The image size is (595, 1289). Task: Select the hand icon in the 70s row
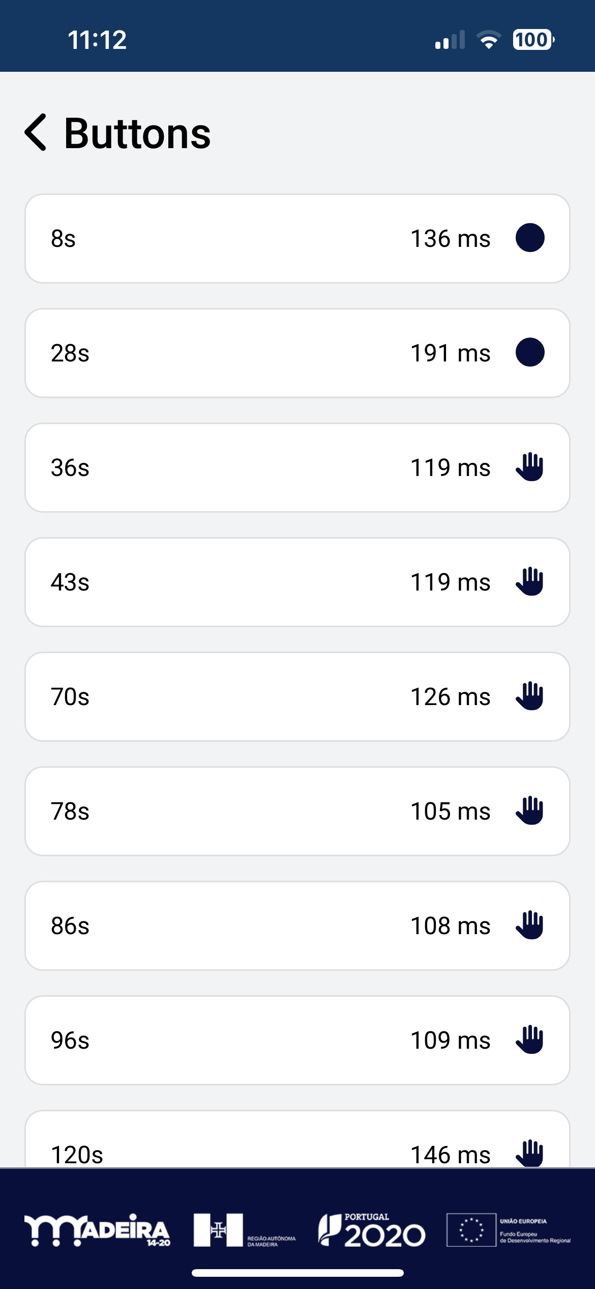point(530,696)
